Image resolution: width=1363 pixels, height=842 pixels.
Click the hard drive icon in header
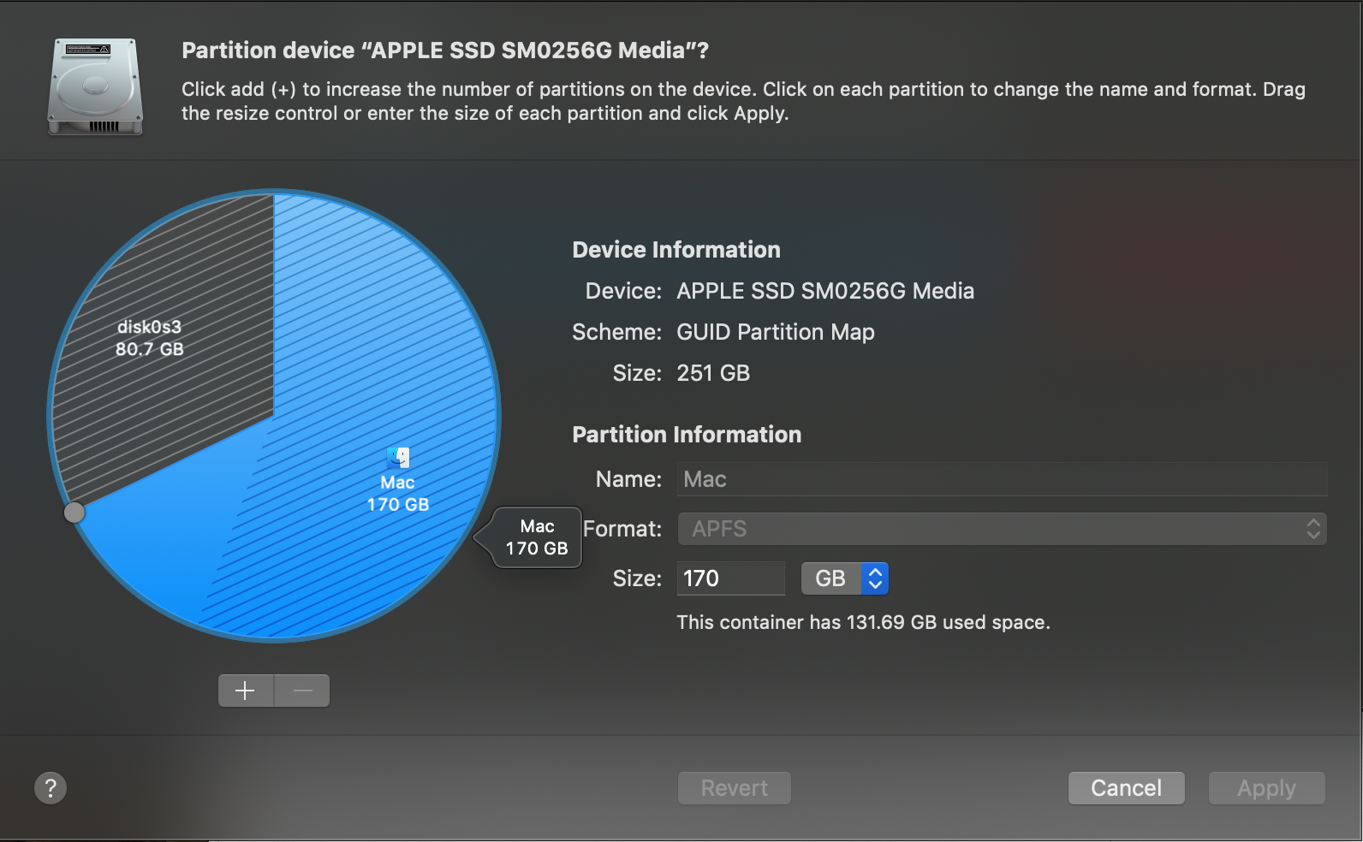pos(95,86)
